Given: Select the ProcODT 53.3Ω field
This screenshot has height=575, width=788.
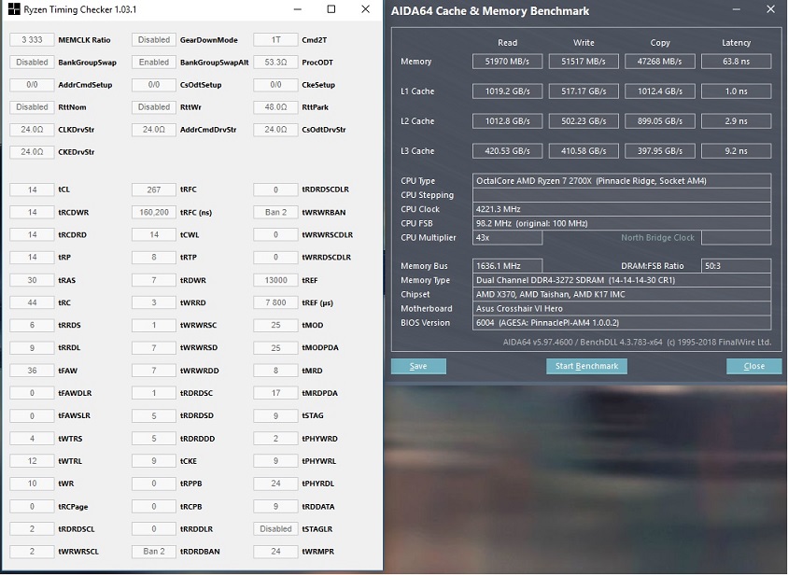Looking at the screenshot, I should click(275, 63).
